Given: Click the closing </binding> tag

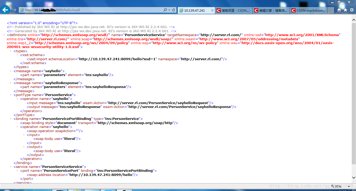Looking at the screenshot, I should click(x=23, y=163).
